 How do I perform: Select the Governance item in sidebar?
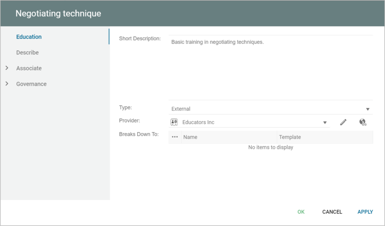pyautogui.click(x=31, y=84)
